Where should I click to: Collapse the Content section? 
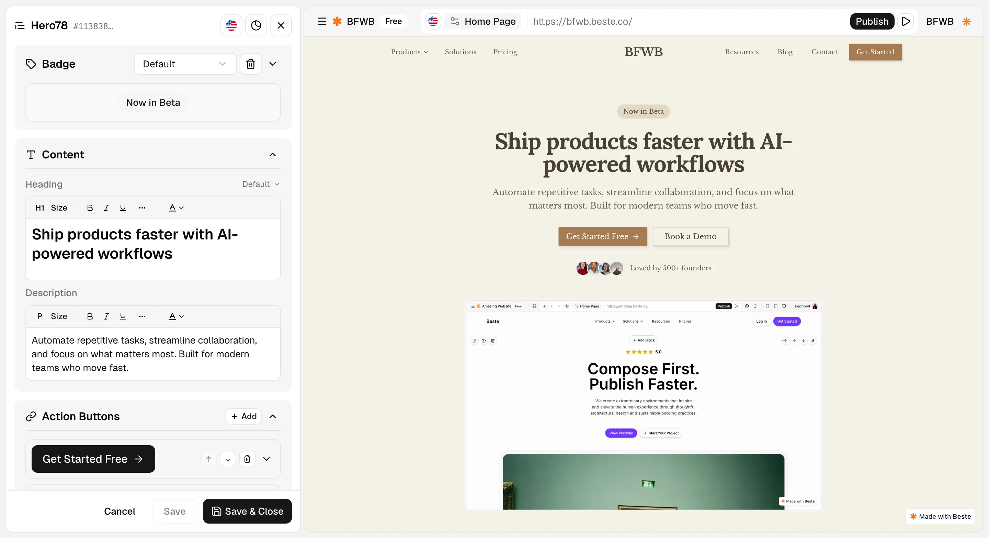(x=273, y=155)
